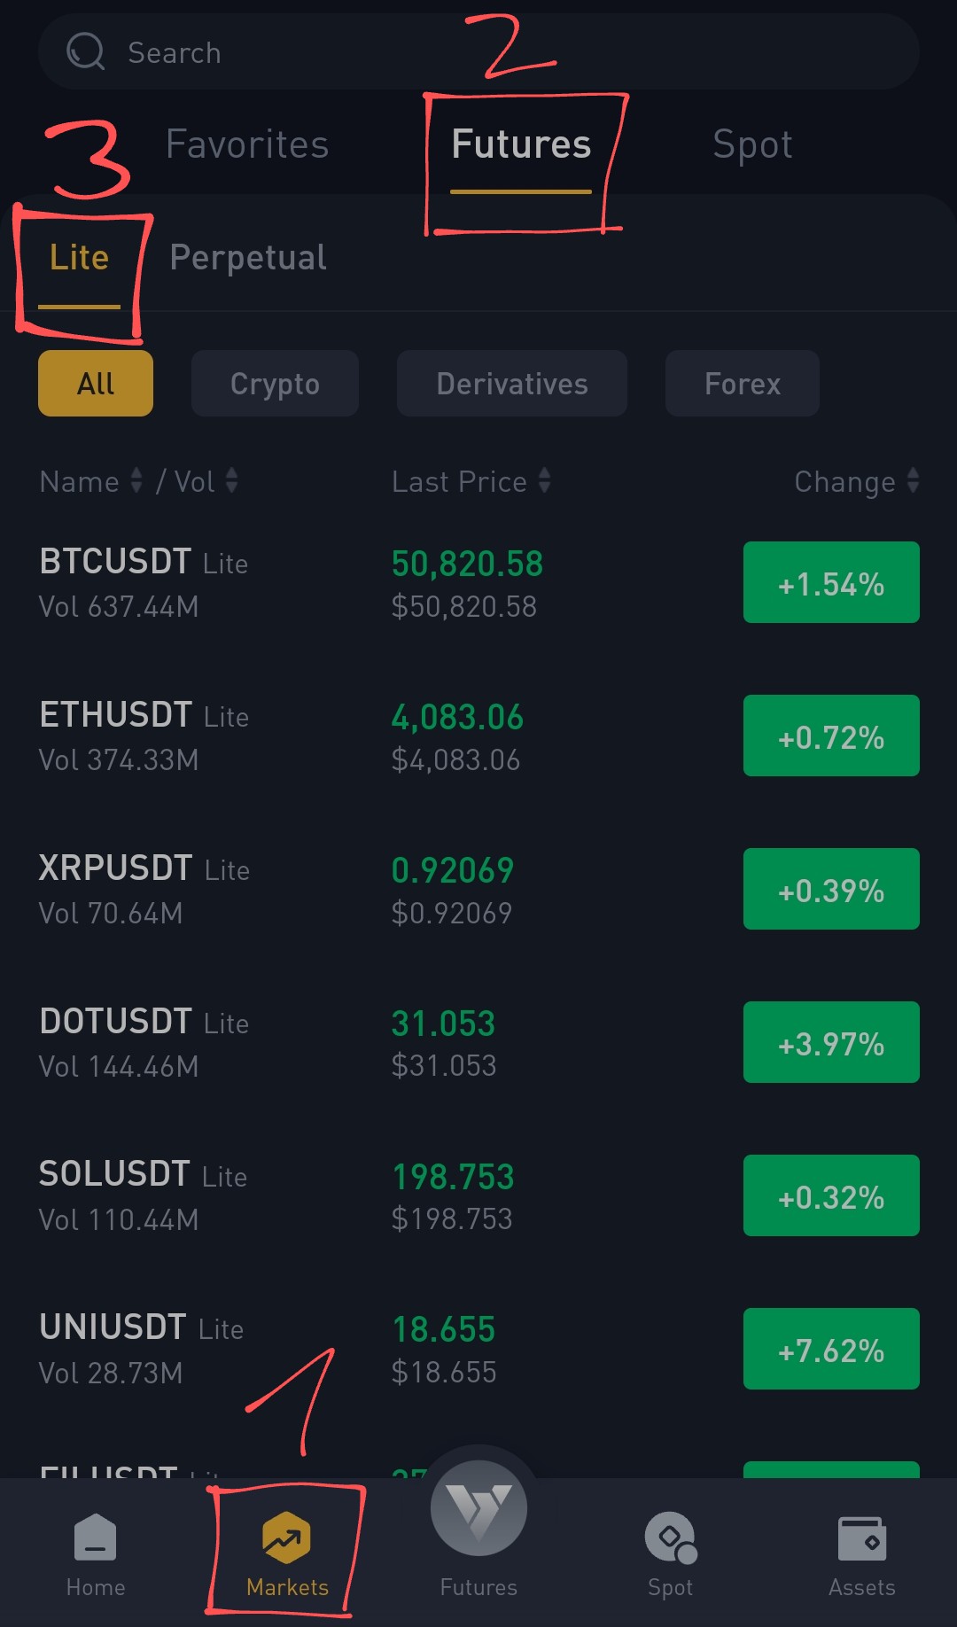Select the Forex filter chip
The height and width of the screenshot is (1627, 957).
(743, 383)
